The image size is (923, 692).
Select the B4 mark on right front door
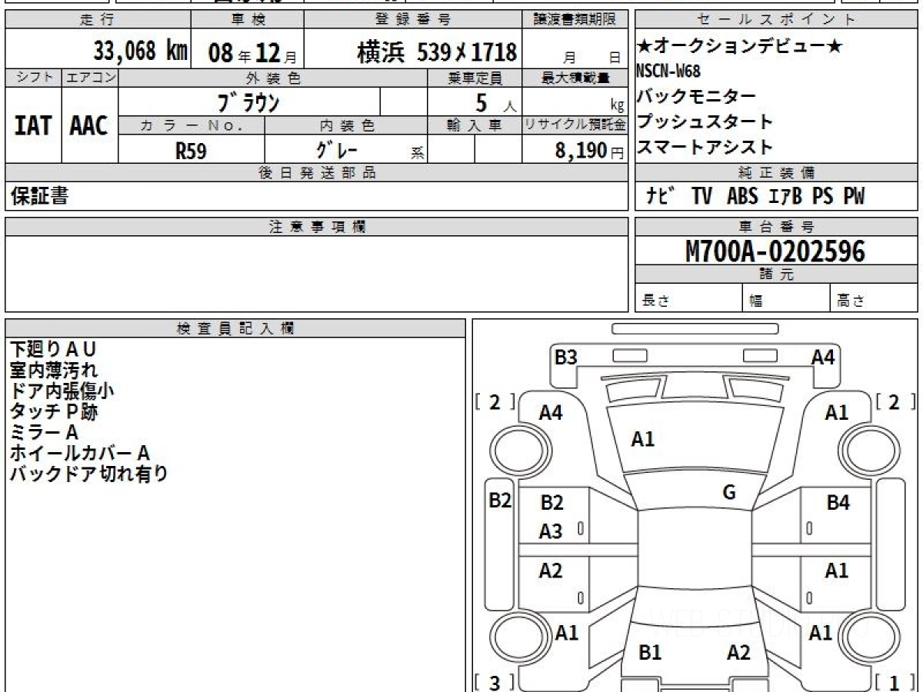(838, 503)
